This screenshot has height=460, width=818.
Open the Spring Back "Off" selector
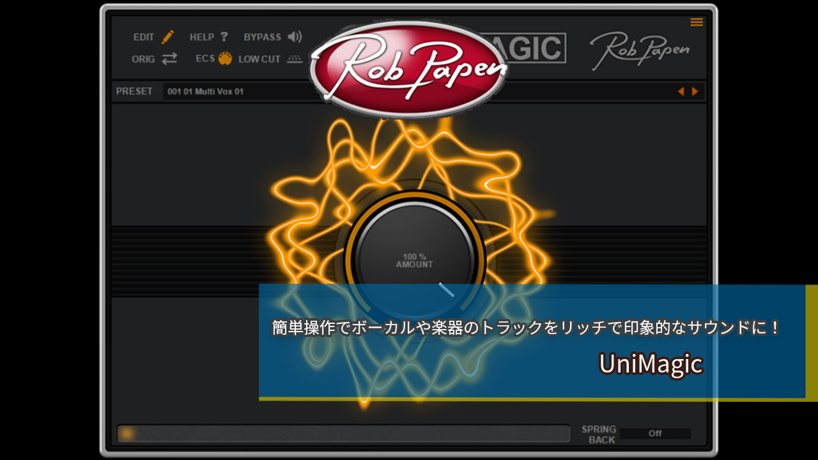click(655, 434)
